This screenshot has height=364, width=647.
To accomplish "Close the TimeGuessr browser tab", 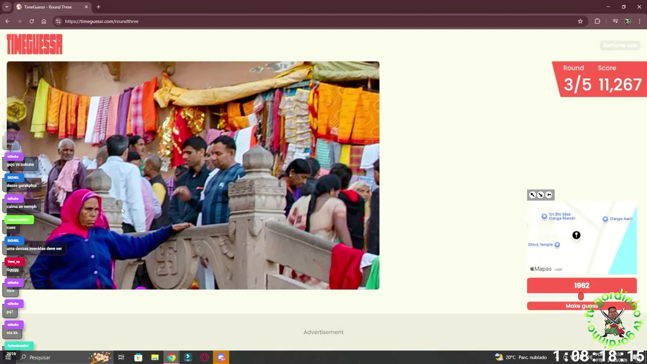I will pyautogui.click(x=86, y=7).
